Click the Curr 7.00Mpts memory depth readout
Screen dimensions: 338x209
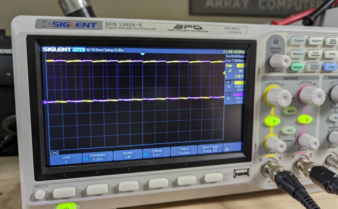click(x=235, y=61)
